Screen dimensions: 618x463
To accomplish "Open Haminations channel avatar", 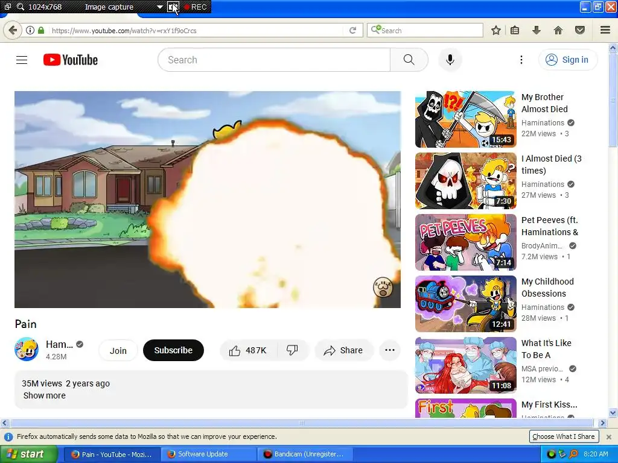I will pyautogui.click(x=27, y=349).
